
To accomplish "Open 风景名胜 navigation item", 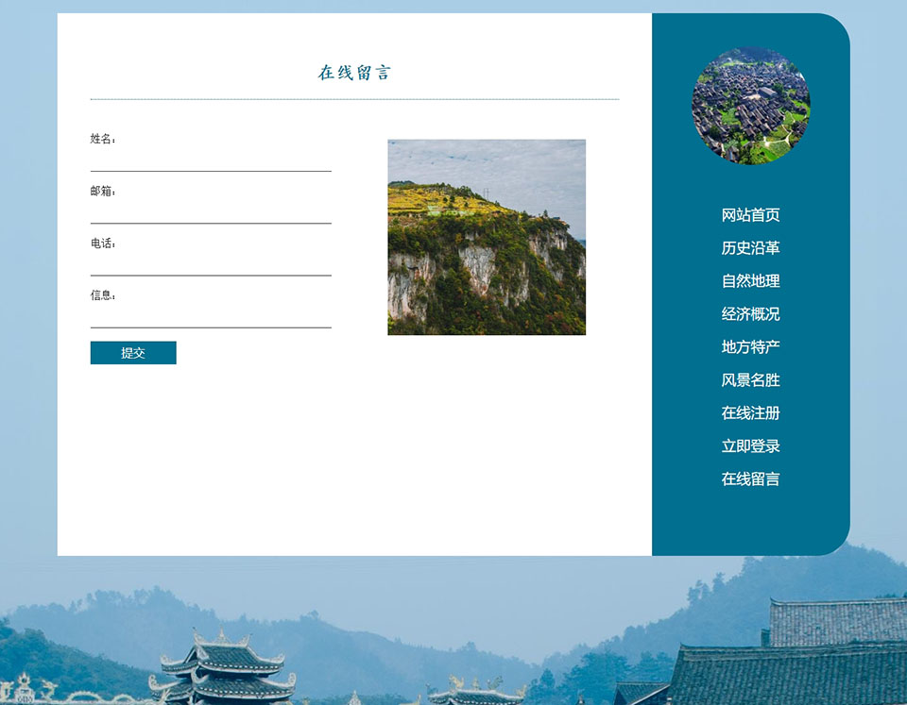I will click(750, 379).
